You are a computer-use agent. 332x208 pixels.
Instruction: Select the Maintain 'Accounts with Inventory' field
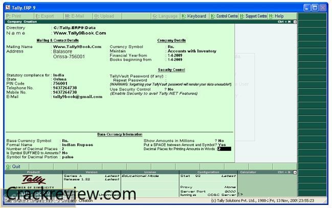coord(191,51)
